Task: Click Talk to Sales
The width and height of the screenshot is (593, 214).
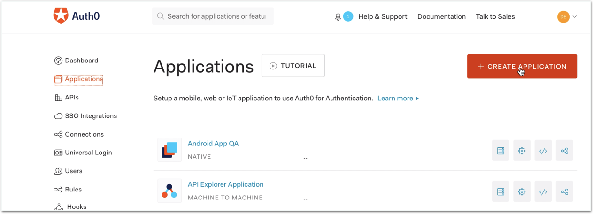Action: 495,16
